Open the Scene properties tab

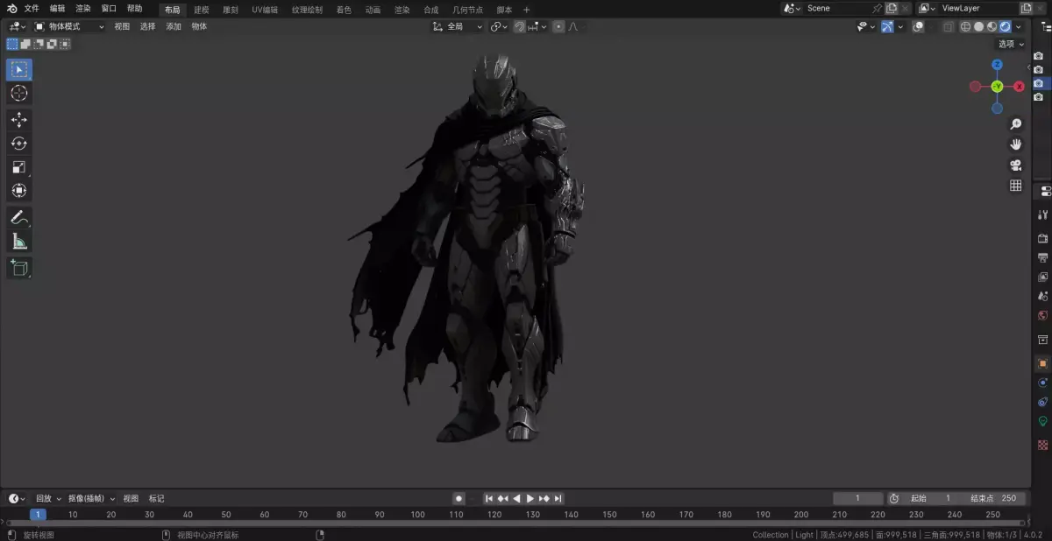coord(1043,297)
